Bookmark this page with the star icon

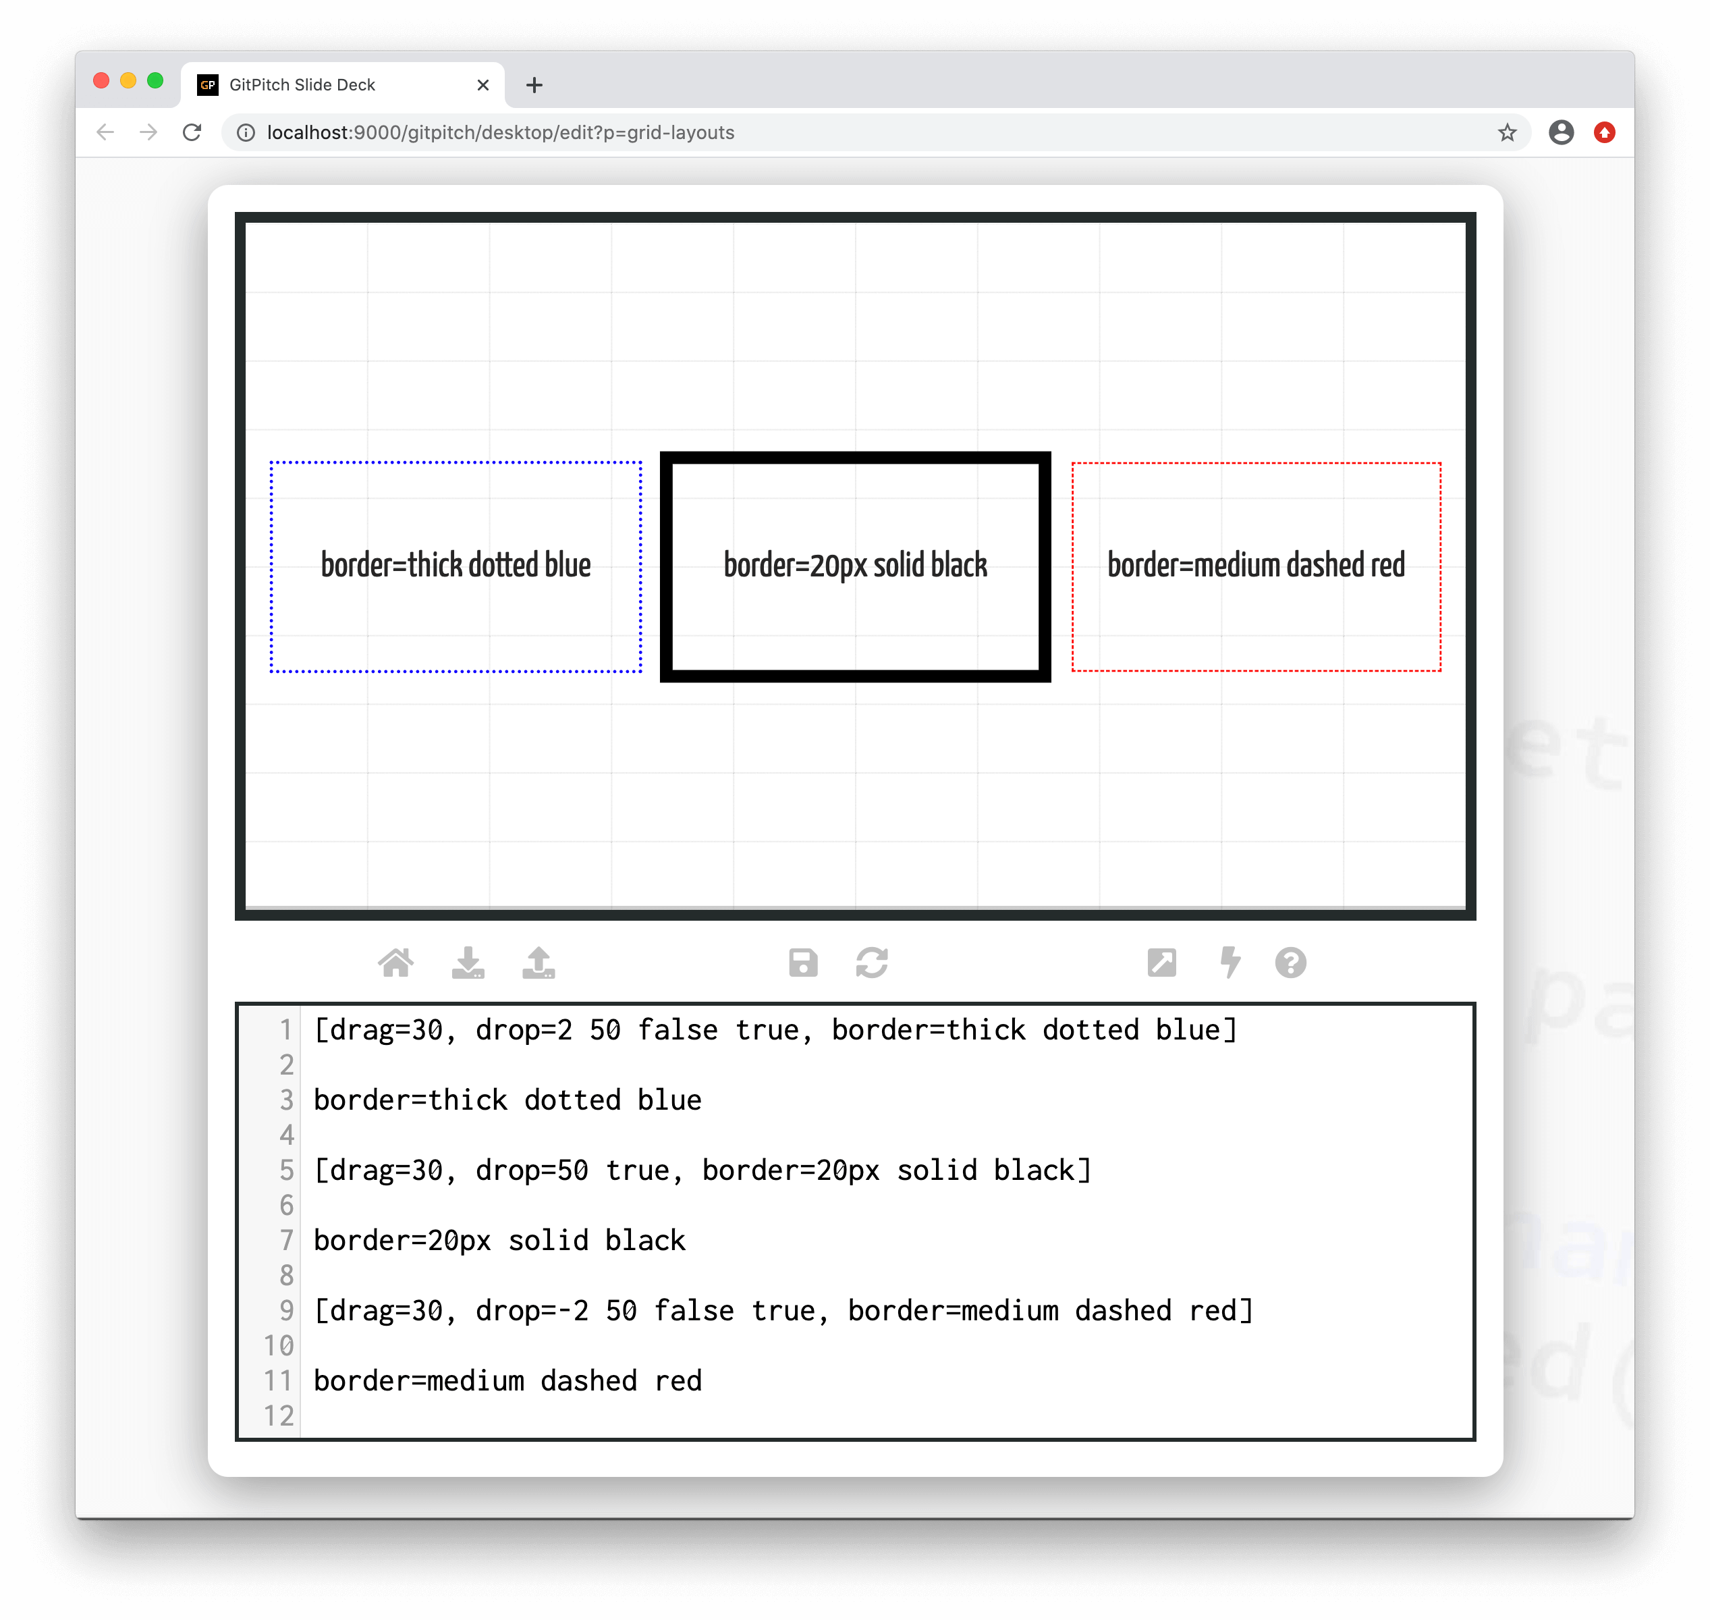(1507, 132)
